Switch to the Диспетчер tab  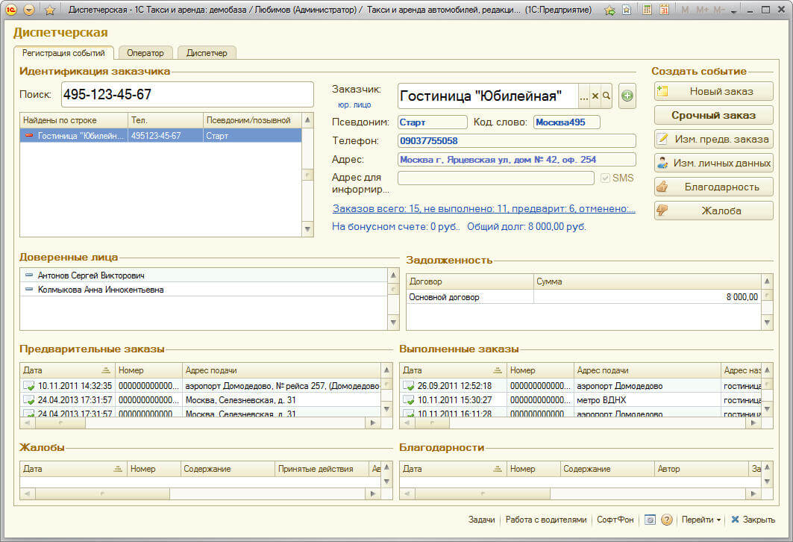(207, 53)
